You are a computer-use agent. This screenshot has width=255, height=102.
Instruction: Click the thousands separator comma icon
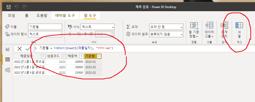pos(85,34)
